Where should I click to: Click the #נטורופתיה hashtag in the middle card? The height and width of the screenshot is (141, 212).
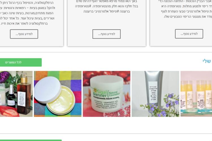coord(83,6)
